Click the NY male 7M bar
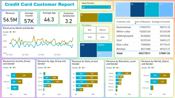175x98 pixels. click(92, 78)
